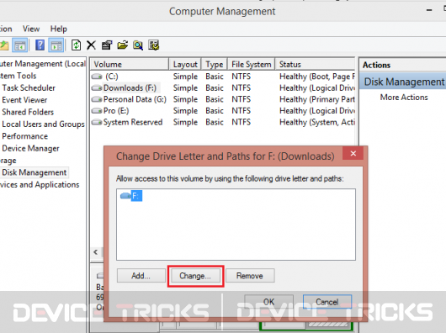Click the drive icon beside Downloads (F:)
The height and width of the screenshot is (333, 446).
coord(97,87)
